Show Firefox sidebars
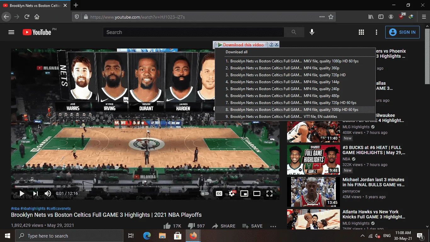 (x=381, y=17)
